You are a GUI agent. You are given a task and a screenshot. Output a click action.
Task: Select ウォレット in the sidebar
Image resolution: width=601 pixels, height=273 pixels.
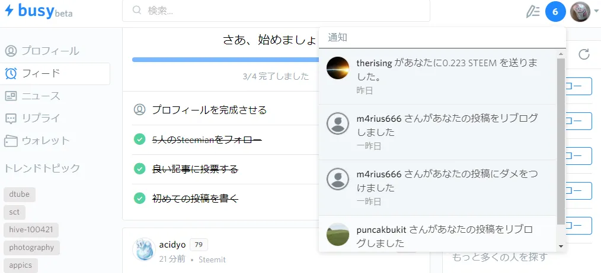[x=45, y=141]
